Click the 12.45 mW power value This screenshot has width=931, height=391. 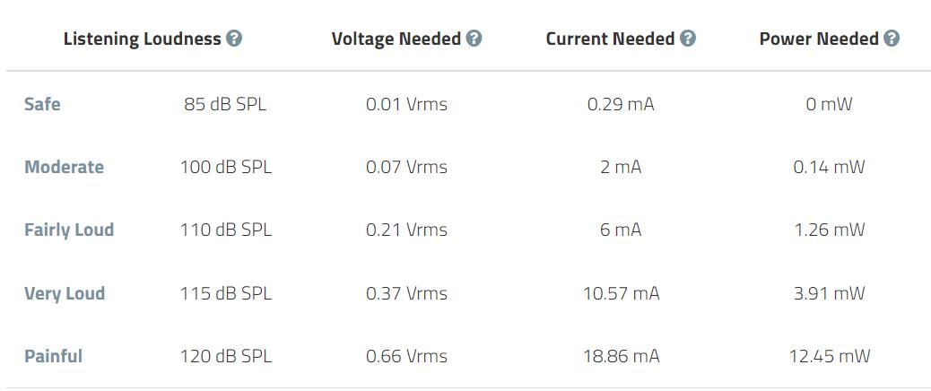click(830, 356)
